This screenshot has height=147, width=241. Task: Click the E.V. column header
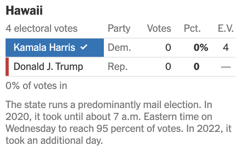(226, 29)
